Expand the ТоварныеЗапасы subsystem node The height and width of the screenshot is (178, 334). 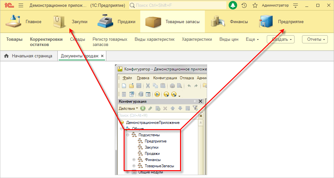[134, 166]
